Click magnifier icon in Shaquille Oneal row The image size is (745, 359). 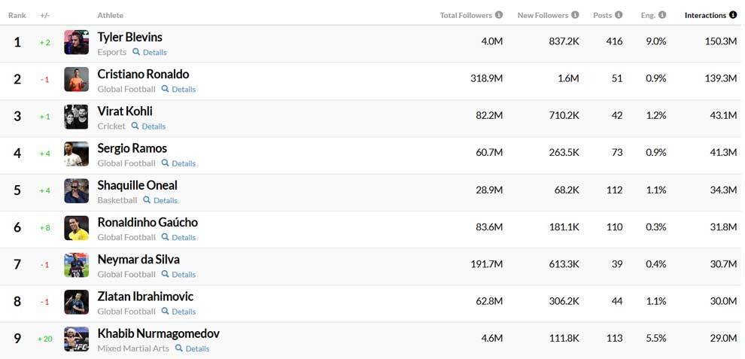[147, 200]
